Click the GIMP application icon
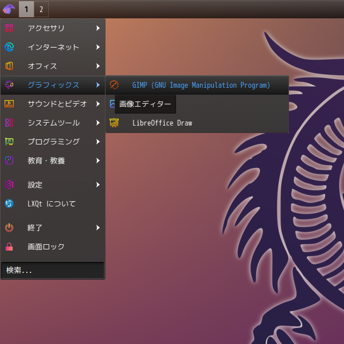Image resolution: width=344 pixels, height=344 pixels. [x=114, y=85]
